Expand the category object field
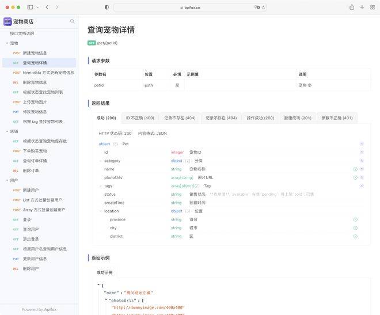The width and height of the screenshot is (380, 315). point(100,161)
